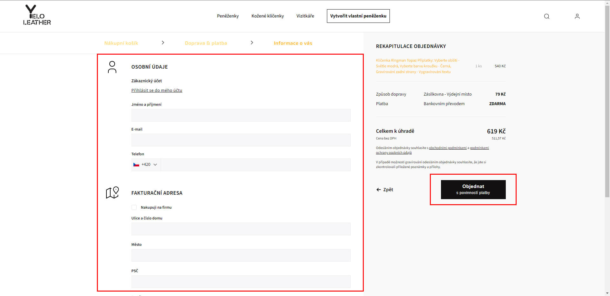Go to the Doprava & platba step

(206, 43)
